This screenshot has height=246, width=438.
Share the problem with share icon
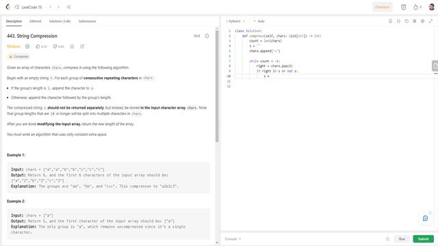[x=82, y=46]
